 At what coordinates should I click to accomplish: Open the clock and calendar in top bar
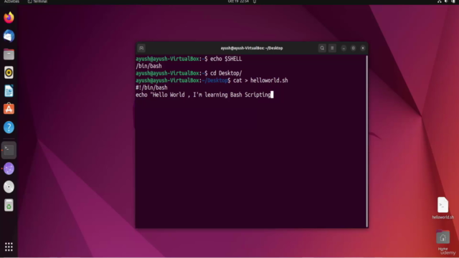click(x=238, y=1)
